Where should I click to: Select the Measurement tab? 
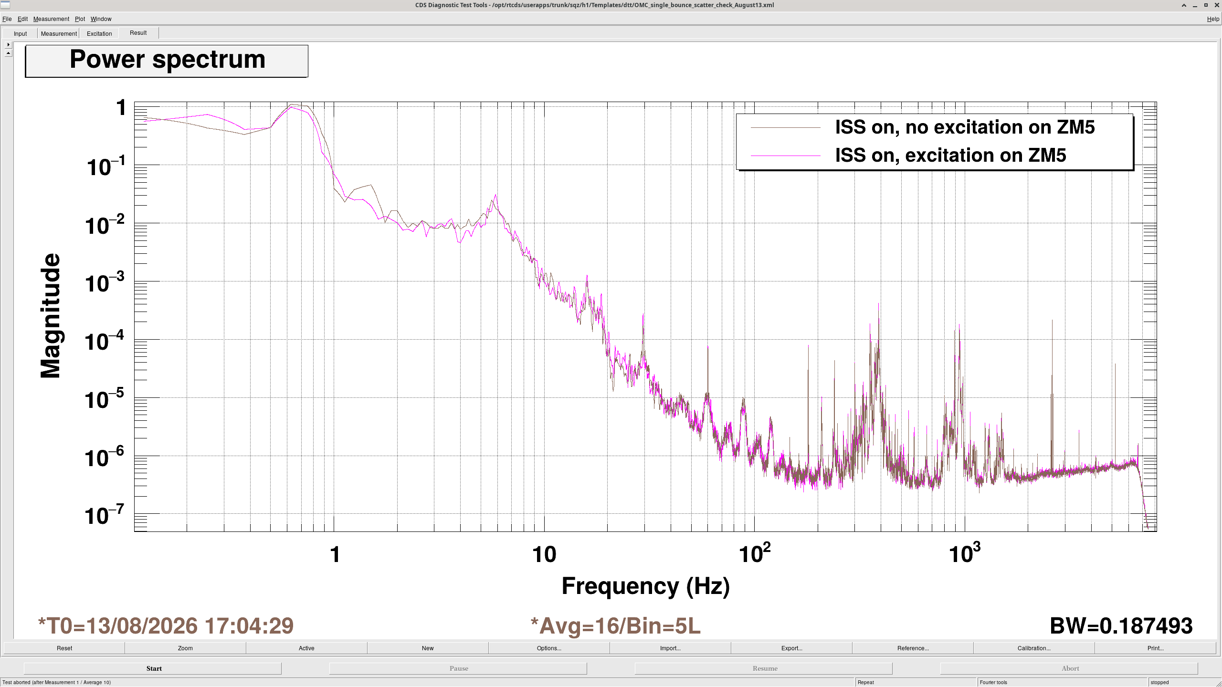[x=59, y=33]
